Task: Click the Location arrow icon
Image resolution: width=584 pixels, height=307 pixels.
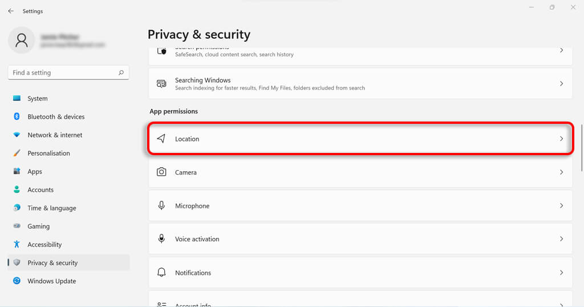Action: click(x=161, y=139)
